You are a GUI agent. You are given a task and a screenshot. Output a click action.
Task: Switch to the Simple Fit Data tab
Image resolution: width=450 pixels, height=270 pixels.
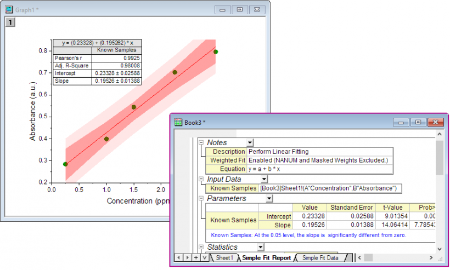click(320, 257)
